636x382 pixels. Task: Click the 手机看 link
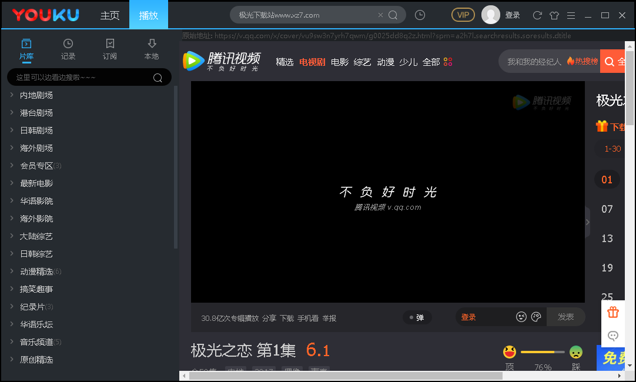tap(308, 319)
